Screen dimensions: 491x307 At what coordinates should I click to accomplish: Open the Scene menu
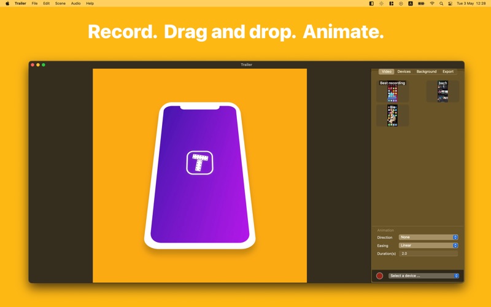[60, 4]
